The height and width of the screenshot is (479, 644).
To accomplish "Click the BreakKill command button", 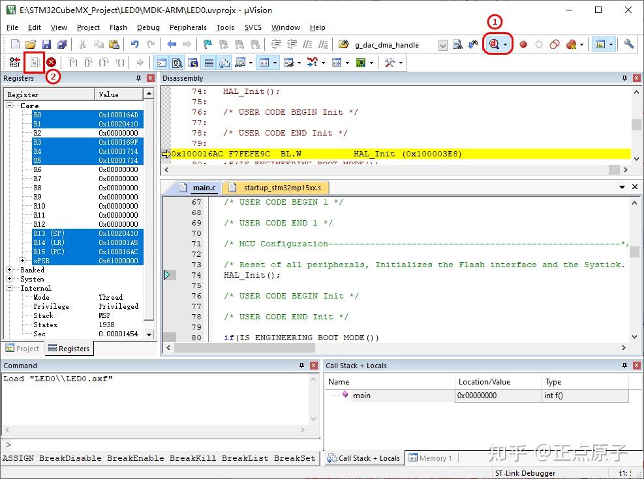I will click(x=192, y=458).
